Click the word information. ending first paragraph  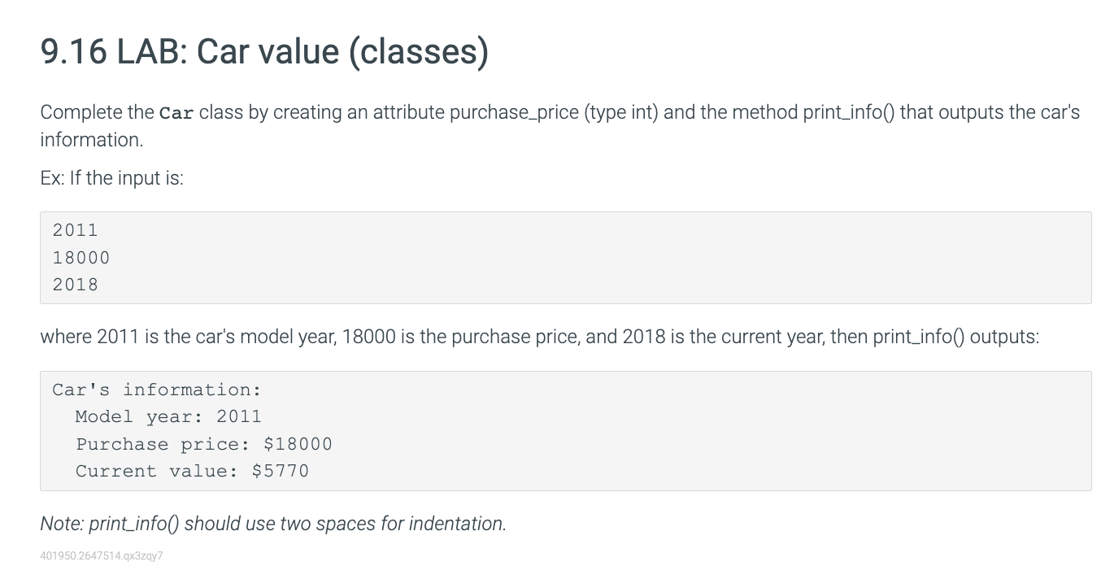[92, 140]
